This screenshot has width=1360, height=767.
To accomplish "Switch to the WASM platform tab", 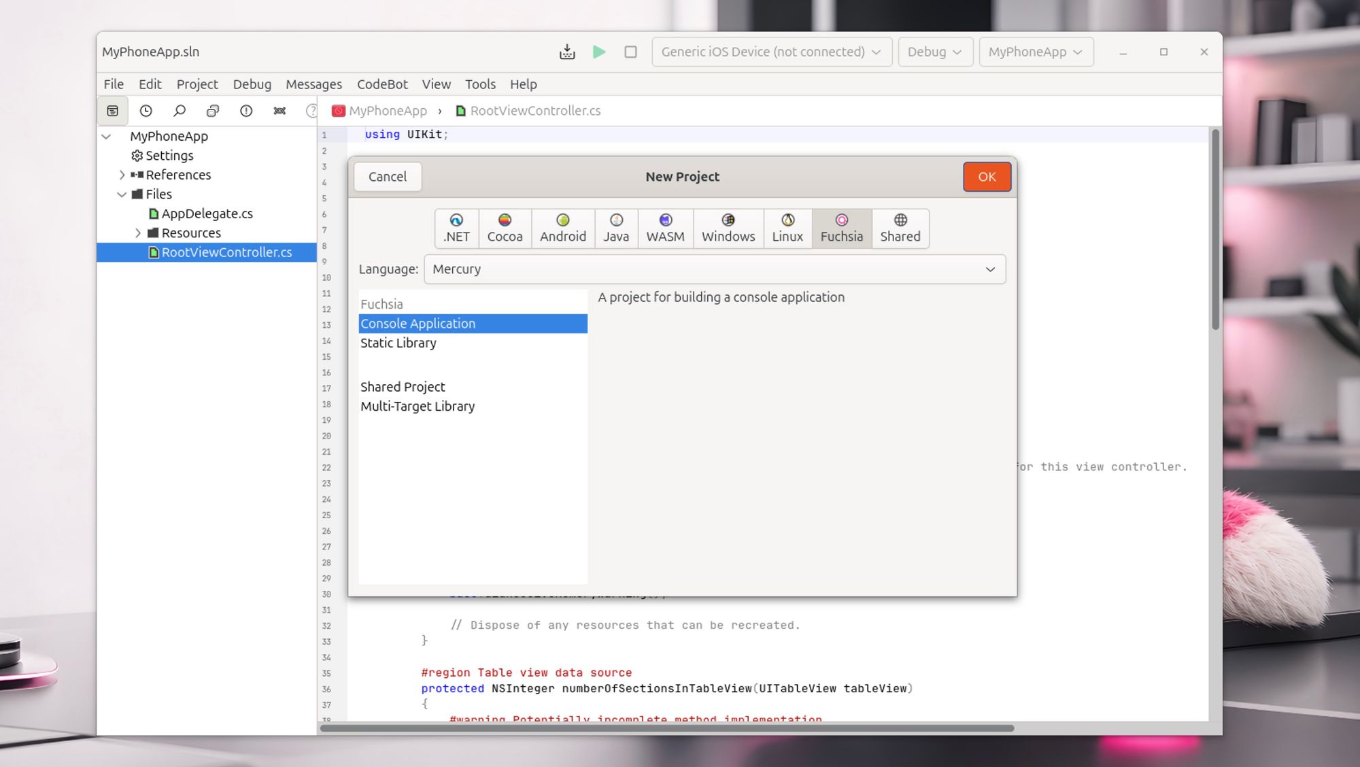I will coord(665,228).
